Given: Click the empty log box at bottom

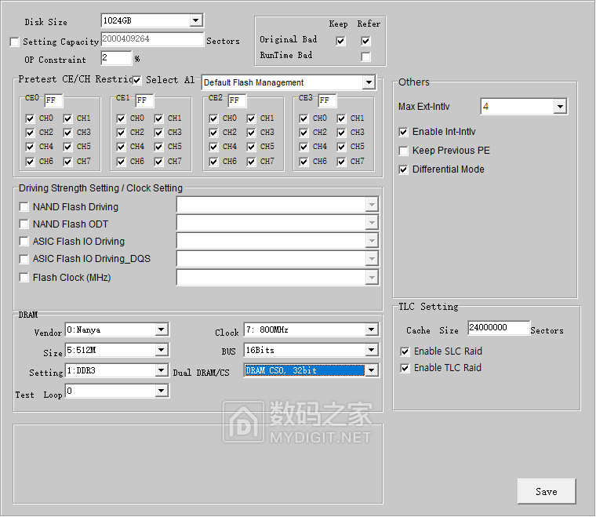Looking at the screenshot, I should (198, 464).
